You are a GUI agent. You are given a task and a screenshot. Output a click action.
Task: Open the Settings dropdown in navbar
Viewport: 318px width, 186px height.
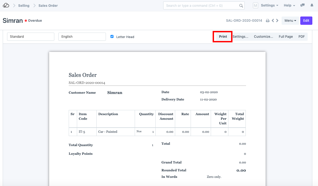click(269, 5)
